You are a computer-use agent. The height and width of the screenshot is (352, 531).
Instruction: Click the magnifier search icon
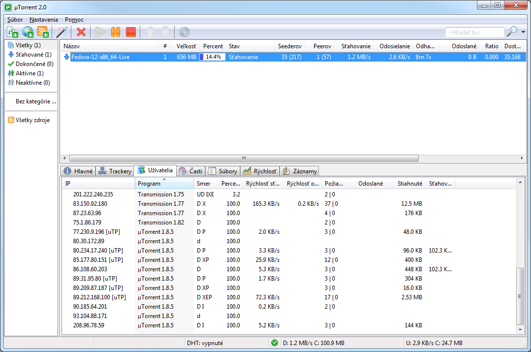pyautogui.click(x=512, y=32)
